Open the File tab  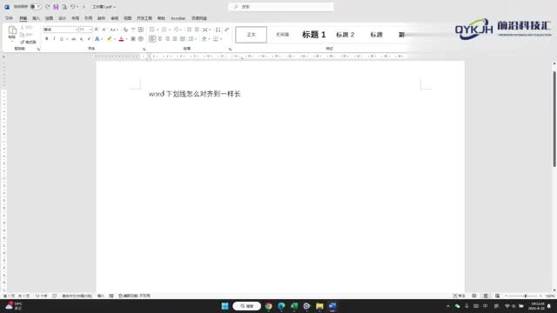pos(9,18)
